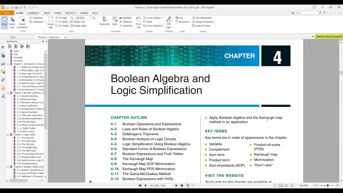The width and height of the screenshot is (343, 193).
Task: Open the FILE menu
Action: click(x=7, y=13)
